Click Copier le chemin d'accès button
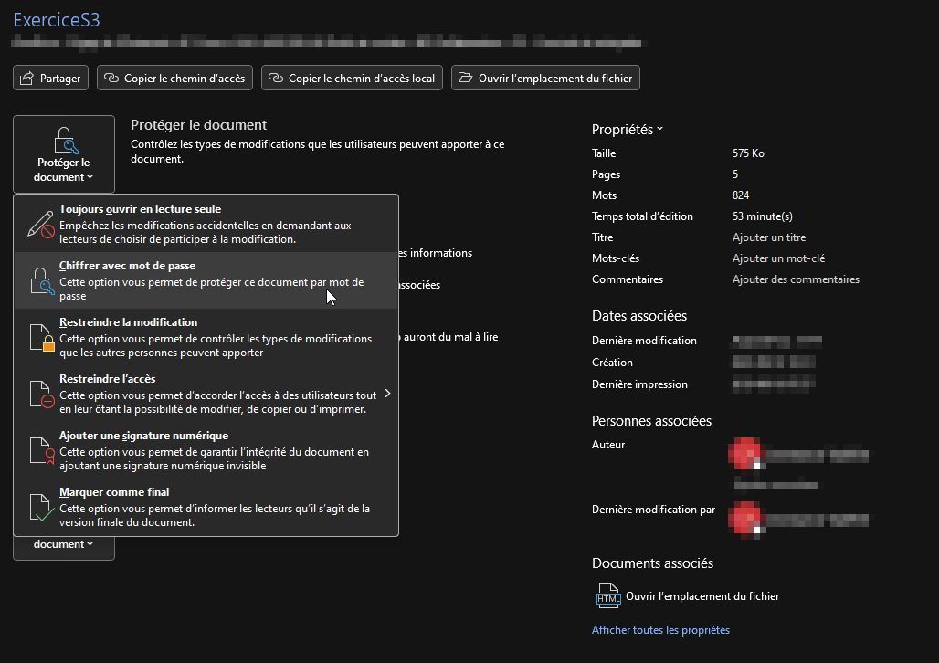This screenshot has width=939, height=663. pyautogui.click(x=174, y=79)
